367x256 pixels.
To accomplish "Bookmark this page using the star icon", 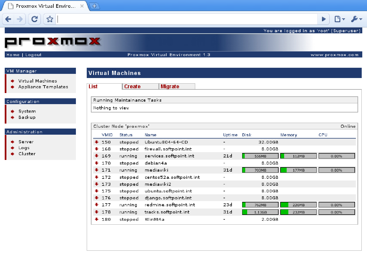I will (50, 19).
